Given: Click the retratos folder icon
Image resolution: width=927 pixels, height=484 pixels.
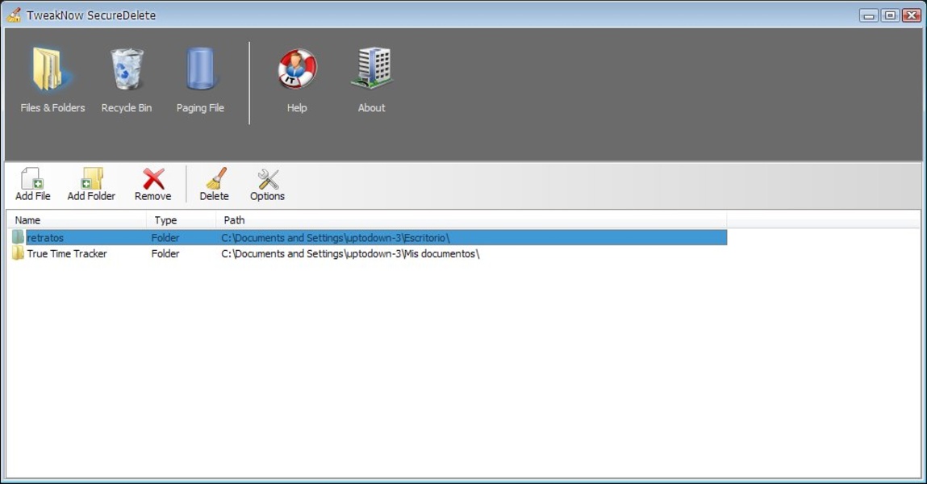Looking at the screenshot, I should [18, 238].
